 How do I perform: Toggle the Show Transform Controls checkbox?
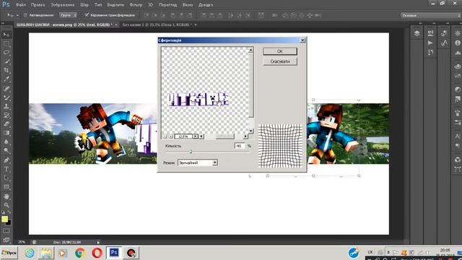[x=87, y=14]
